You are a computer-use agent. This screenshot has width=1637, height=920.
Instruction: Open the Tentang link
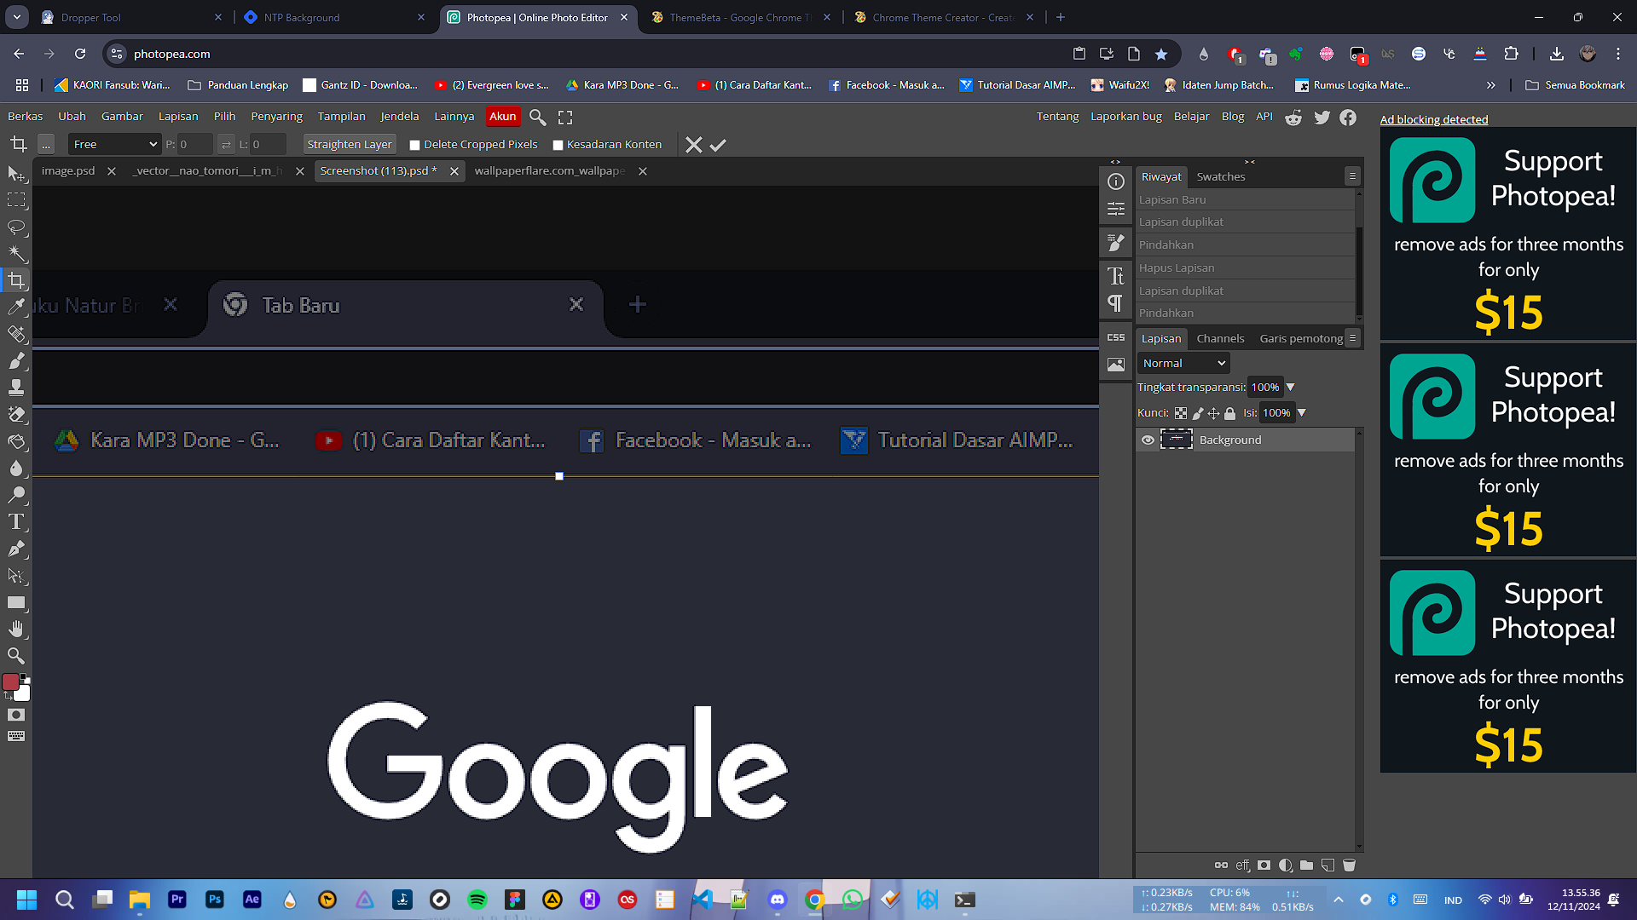(1057, 117)
